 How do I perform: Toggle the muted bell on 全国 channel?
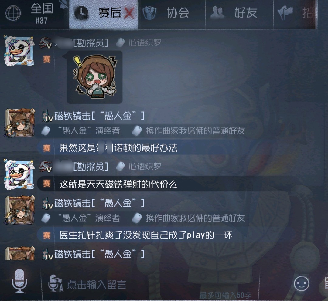pos(64,5)
